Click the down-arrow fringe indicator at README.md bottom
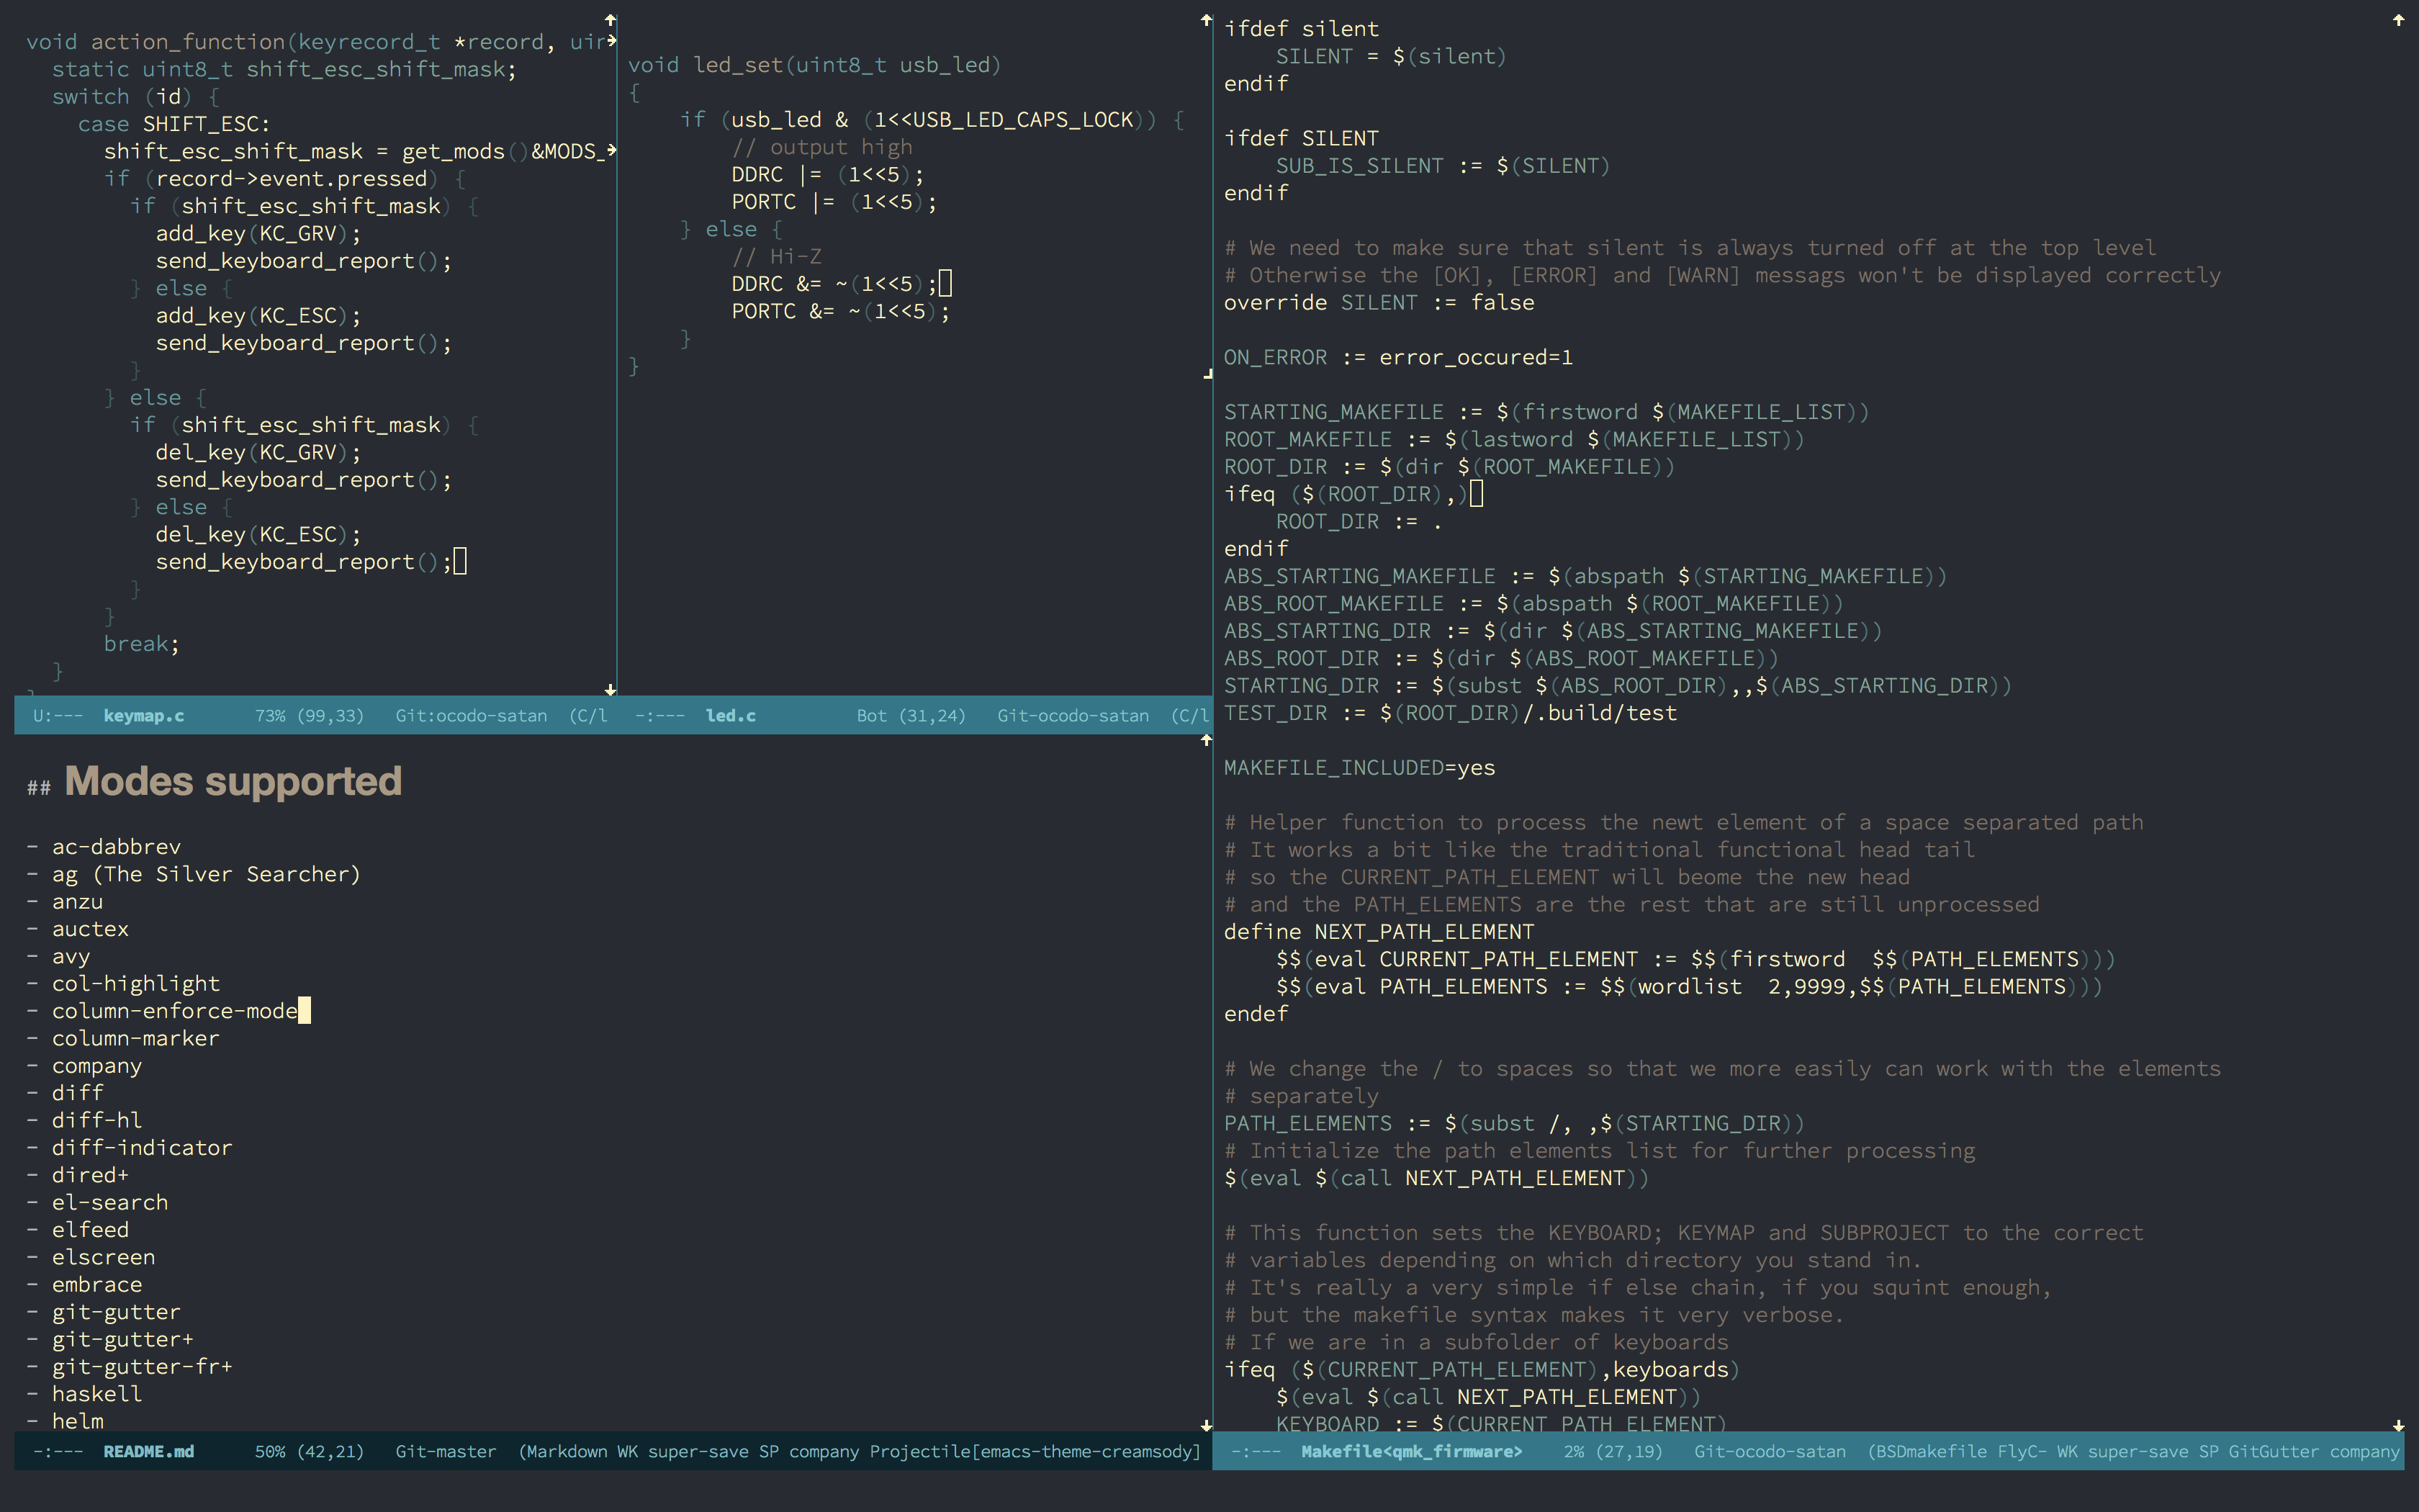The image size is (2419, 1512). [x=1207, y=1425]
